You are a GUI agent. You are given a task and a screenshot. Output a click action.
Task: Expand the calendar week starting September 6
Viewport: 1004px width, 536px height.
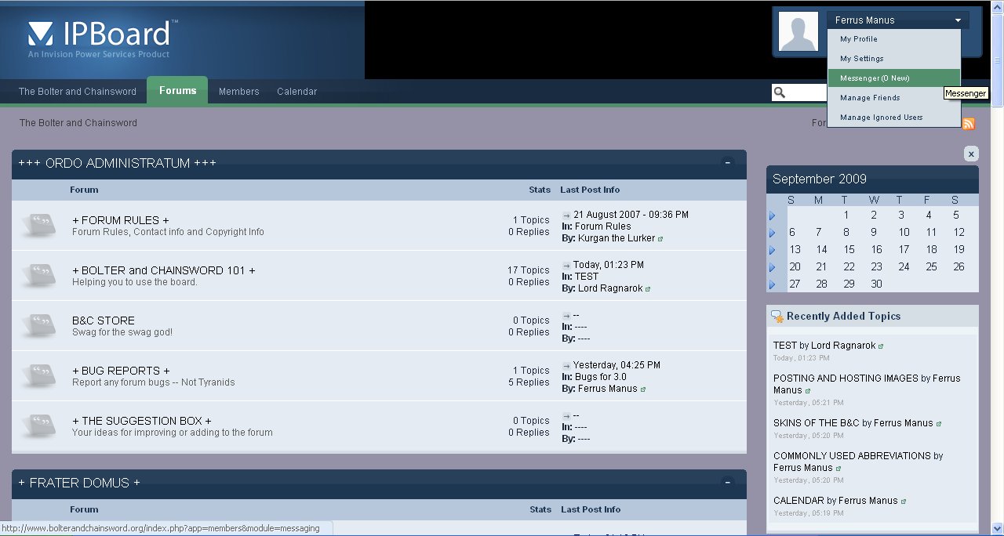(772, 233)
